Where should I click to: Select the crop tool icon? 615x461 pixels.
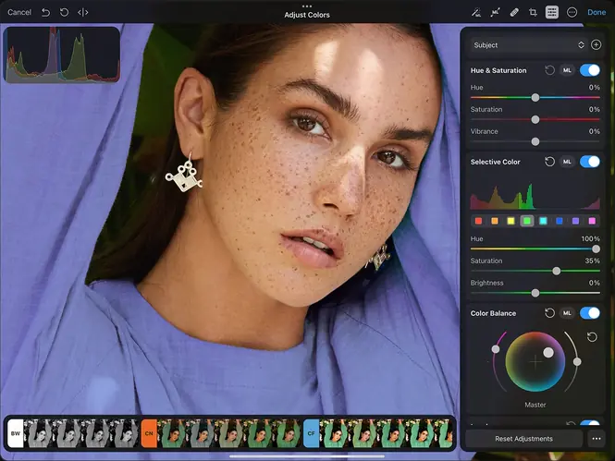[x=533, y=13]
